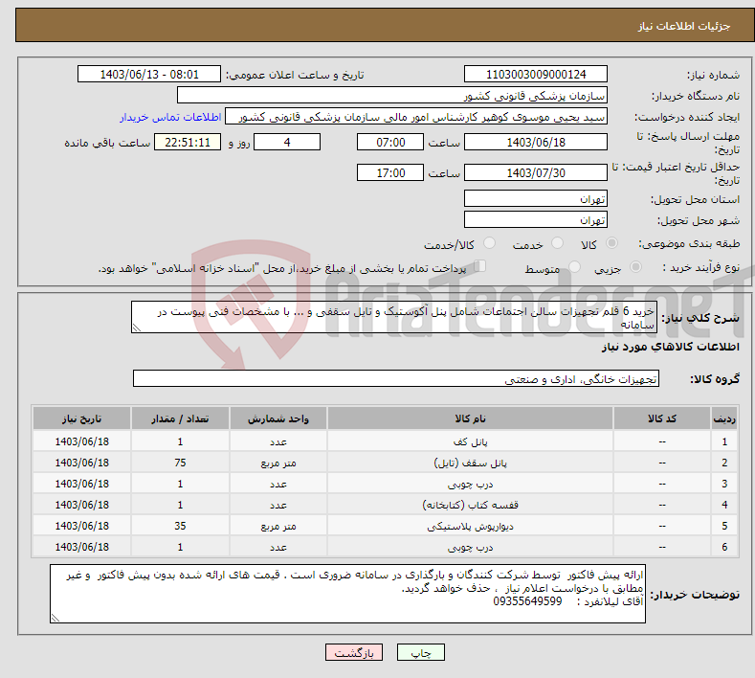Select the کالا/خدمت radio button
Image resolution: width=755 pixels, height=678 pixels.
pyautogui.click(x=489, y=243)
